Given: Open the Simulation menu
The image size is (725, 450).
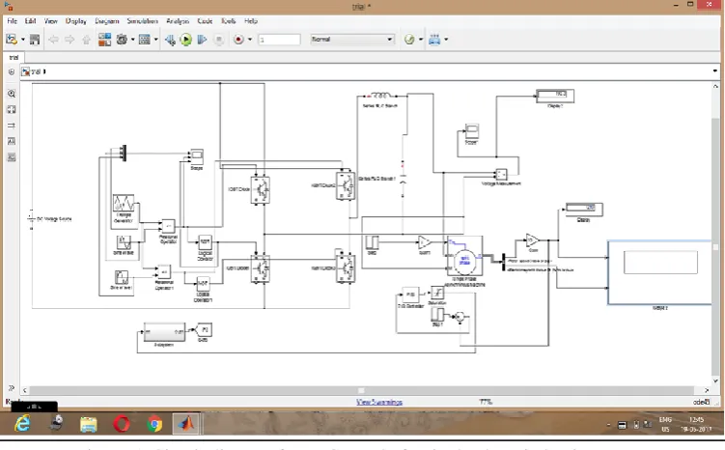Looking at the screenshot, I should (x=143, y=21).
